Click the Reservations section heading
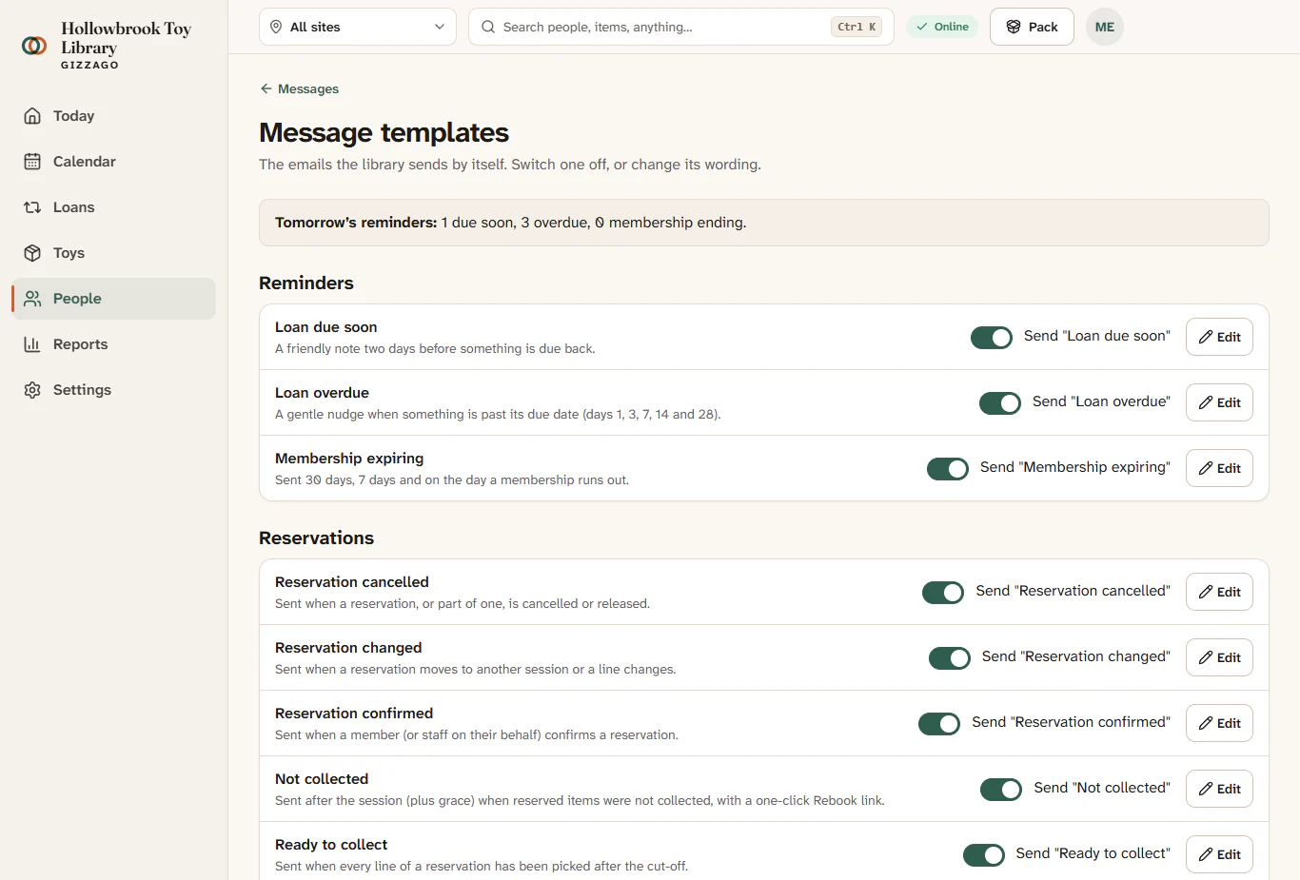The image size is (1300, 880). 316,538
